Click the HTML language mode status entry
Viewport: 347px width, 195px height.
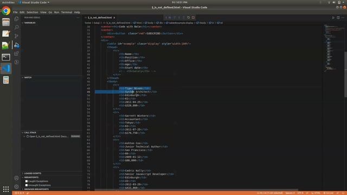coord(316,193)
